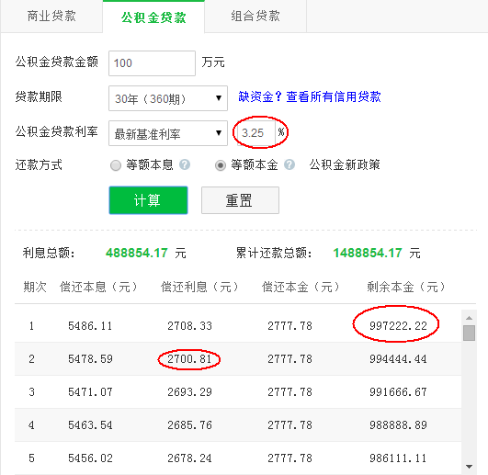This screenshot has width=488, height=475.
Task: Click the scrollbar up arrow
Action: pos(469,318)
